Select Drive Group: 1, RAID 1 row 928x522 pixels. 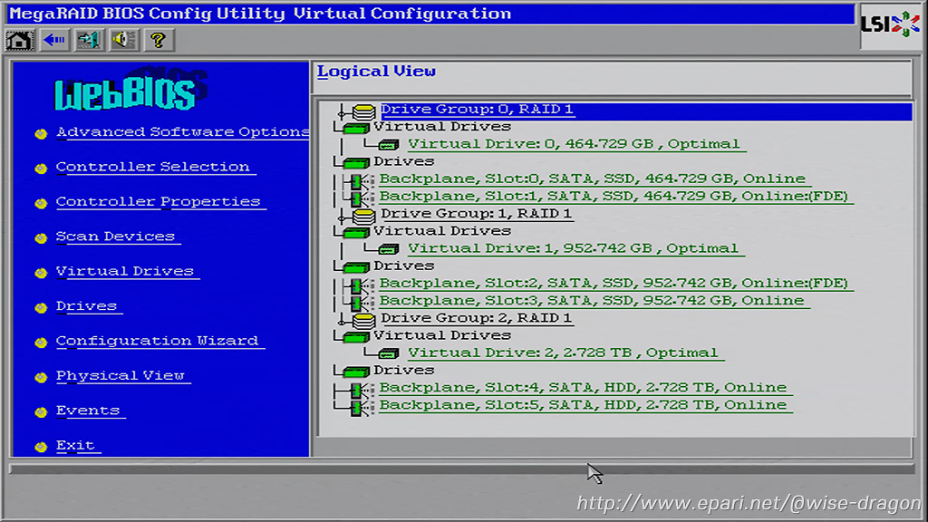click(476, 214)
